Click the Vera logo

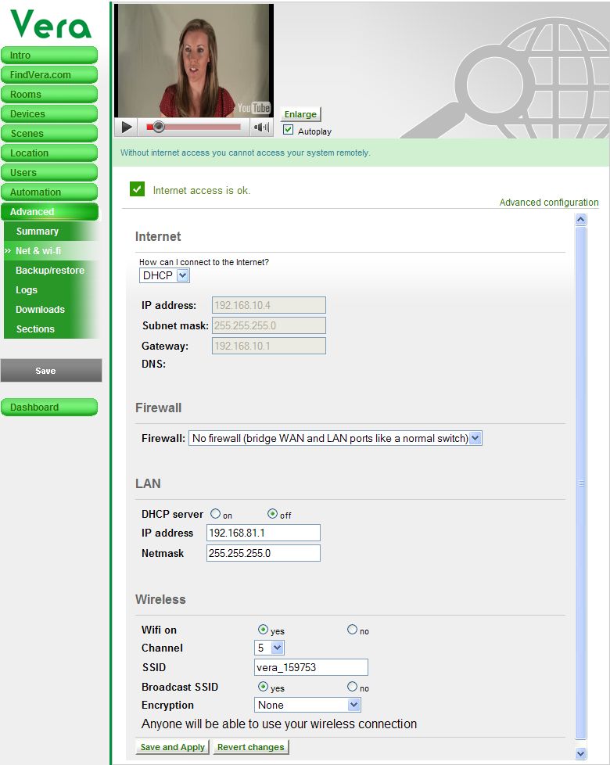click(x=51, y=24)
